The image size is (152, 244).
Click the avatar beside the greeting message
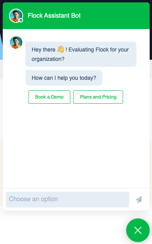point(16,42)
